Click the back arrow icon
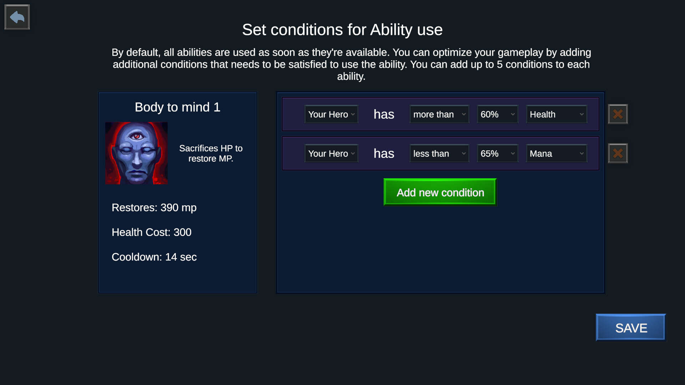The image size is (685, 385). coord(17,17)
